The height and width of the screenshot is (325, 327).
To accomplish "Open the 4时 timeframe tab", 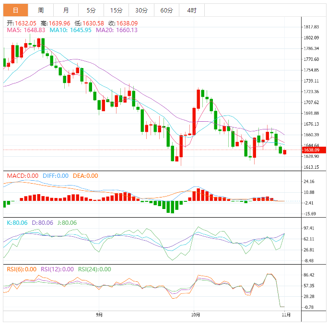I will [192, 10].
